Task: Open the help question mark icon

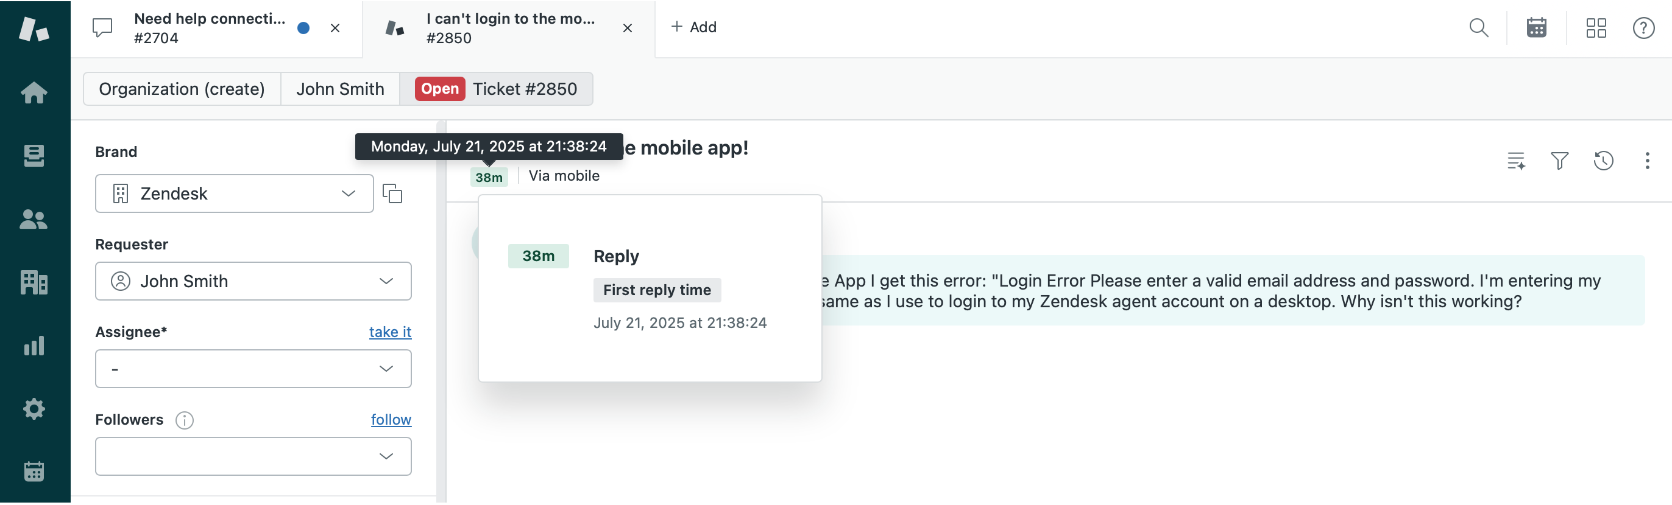Action: point(1643,28)
